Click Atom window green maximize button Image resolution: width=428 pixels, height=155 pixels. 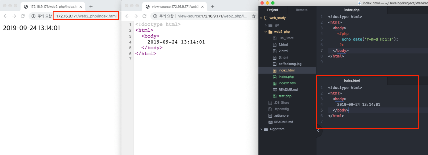[x=273, y=3]
